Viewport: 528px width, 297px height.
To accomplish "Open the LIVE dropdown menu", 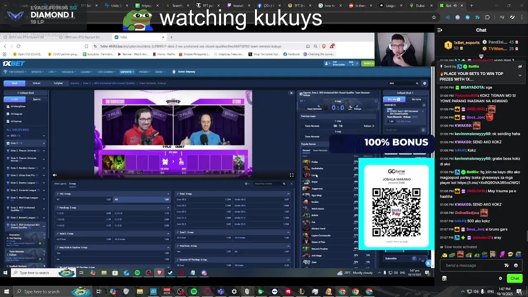I will (x=52, y=72).
